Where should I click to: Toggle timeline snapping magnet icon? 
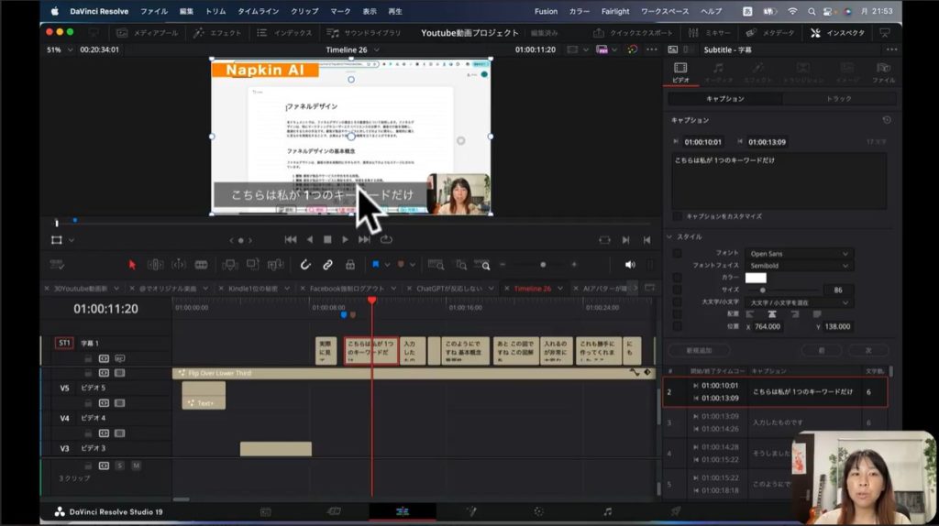(x=305, y=265)
